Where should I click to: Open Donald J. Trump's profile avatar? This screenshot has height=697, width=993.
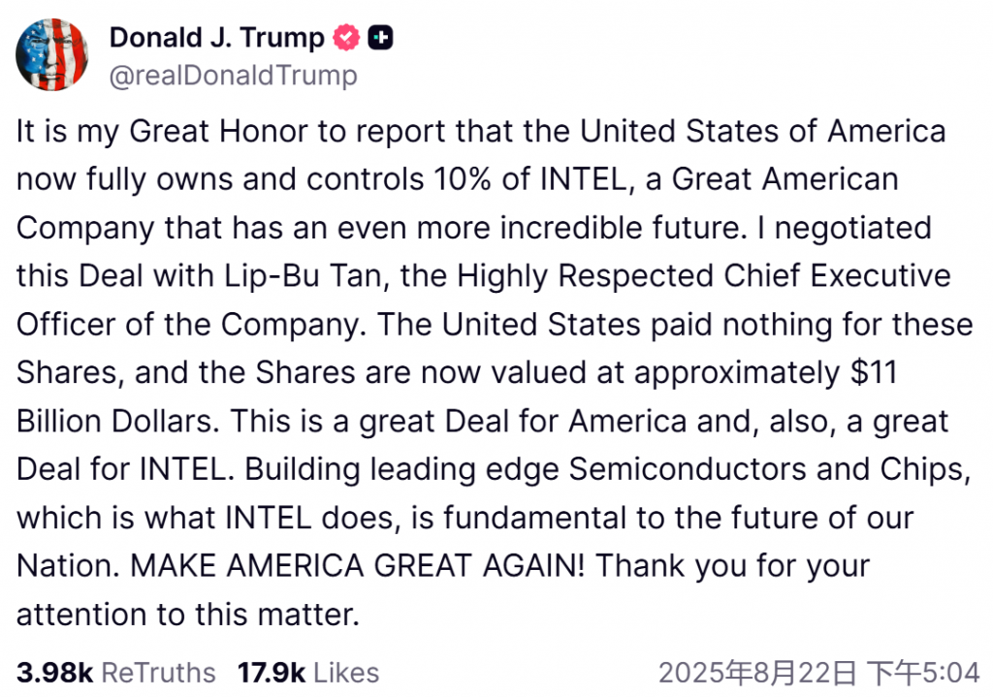pyautogui.click(x=52, y=54)
